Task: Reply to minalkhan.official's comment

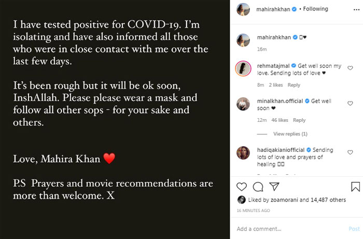Action: 299,120
